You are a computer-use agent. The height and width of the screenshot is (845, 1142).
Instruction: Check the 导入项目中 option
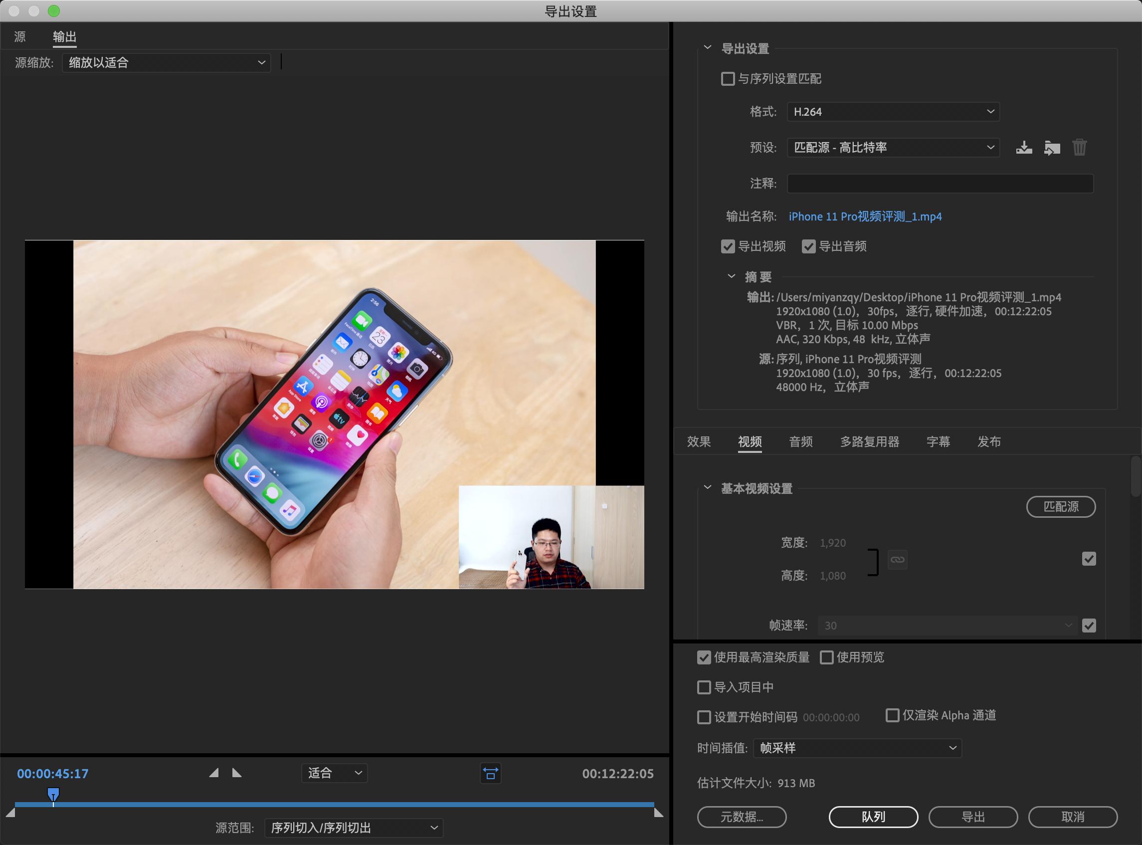[703, 687]
